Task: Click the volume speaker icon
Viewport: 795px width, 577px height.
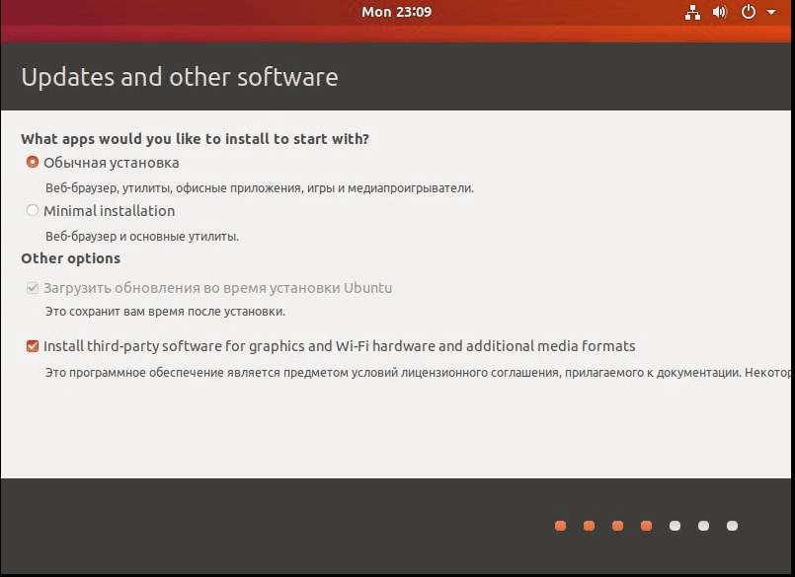Action: click(720, 12)
